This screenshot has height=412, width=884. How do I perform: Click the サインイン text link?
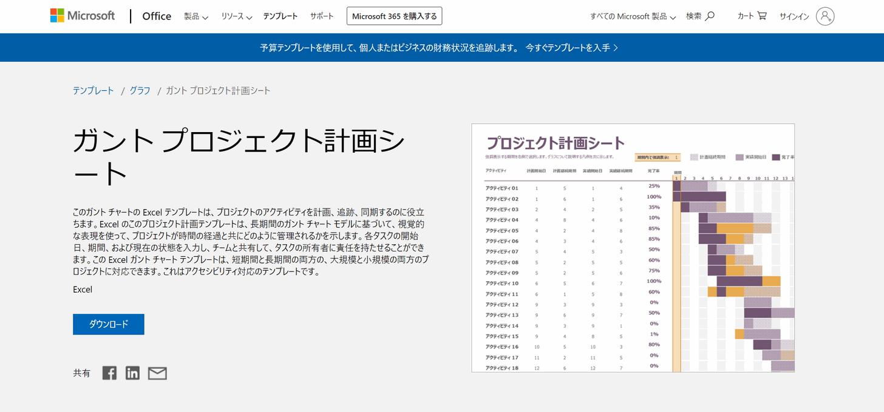[x=794, y=16]
